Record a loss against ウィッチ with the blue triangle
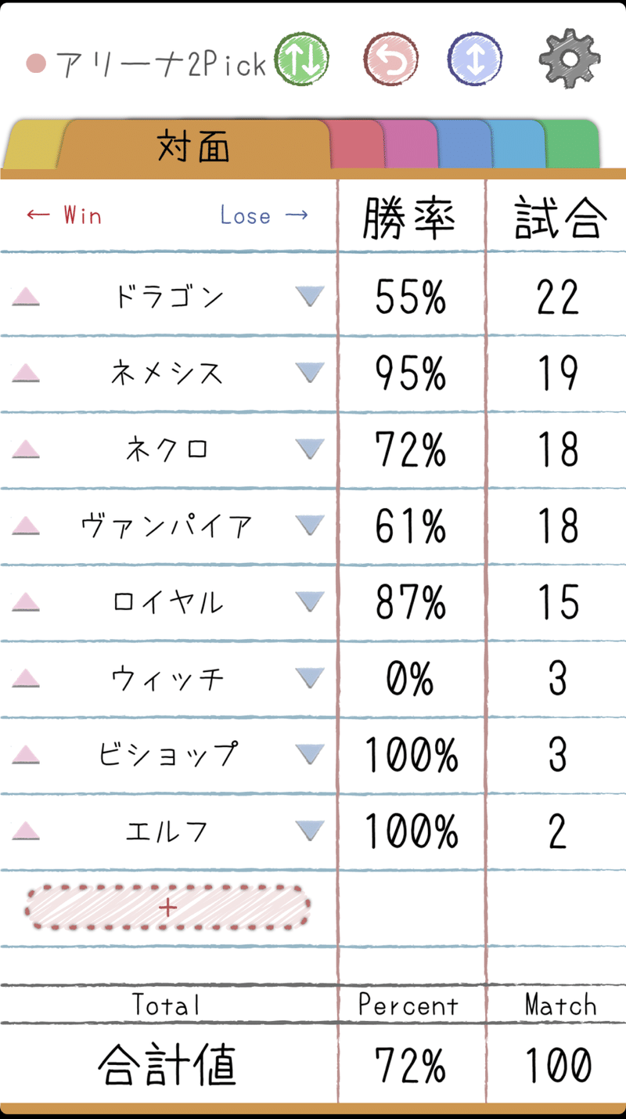Image resolution: width=626 pixels, height=1119 pixels. pyautogui.click(x=310, y=678)
